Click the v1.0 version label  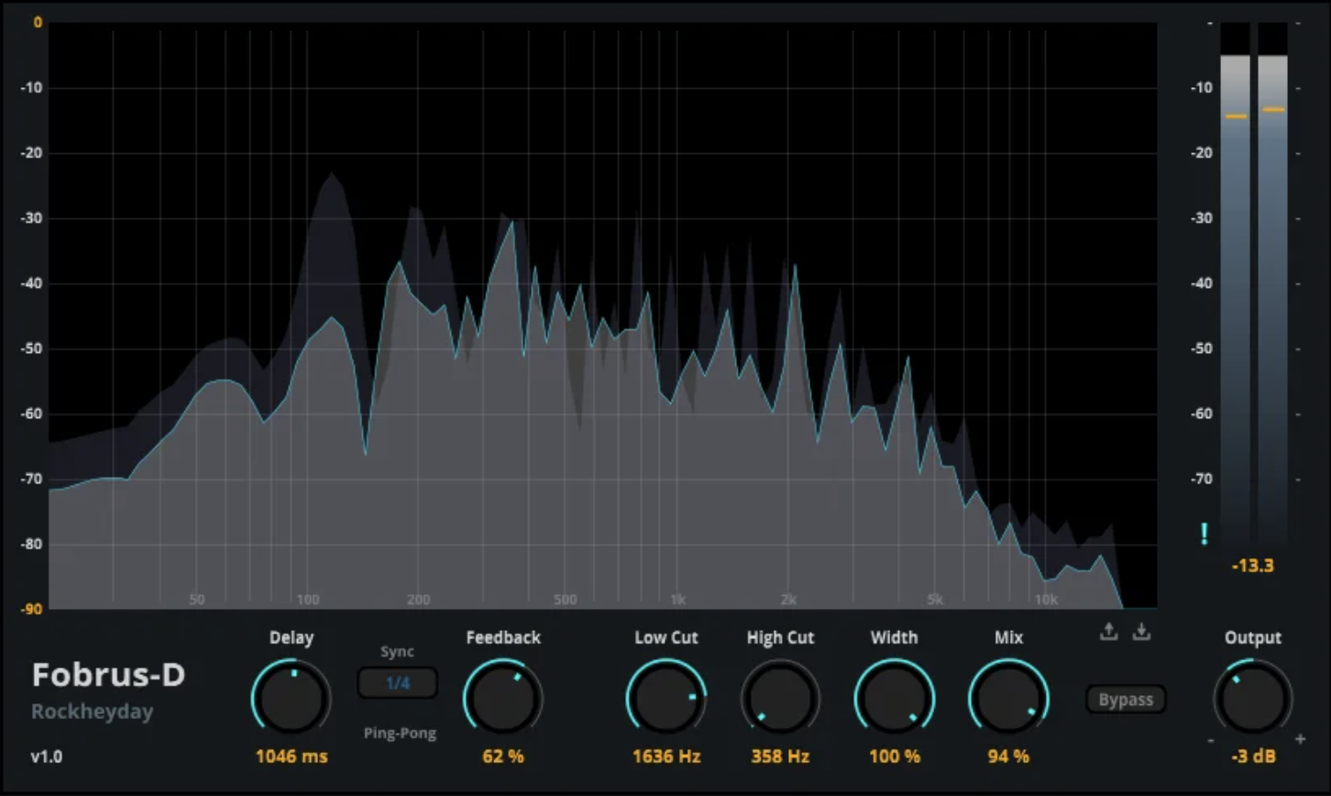[x=47, y=757]
